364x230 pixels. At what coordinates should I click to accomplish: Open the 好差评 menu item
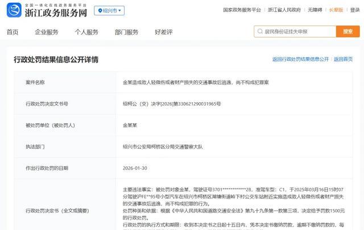coord(164,32)
